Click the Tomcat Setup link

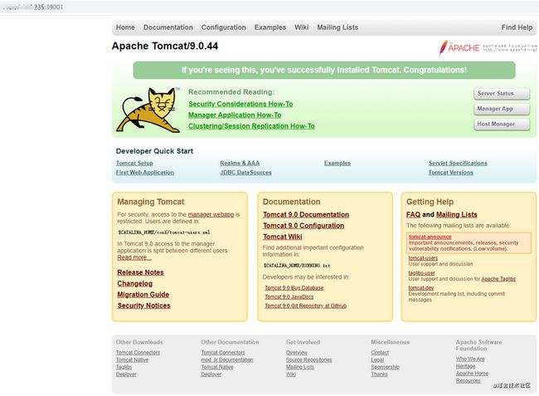pos(134,163)
